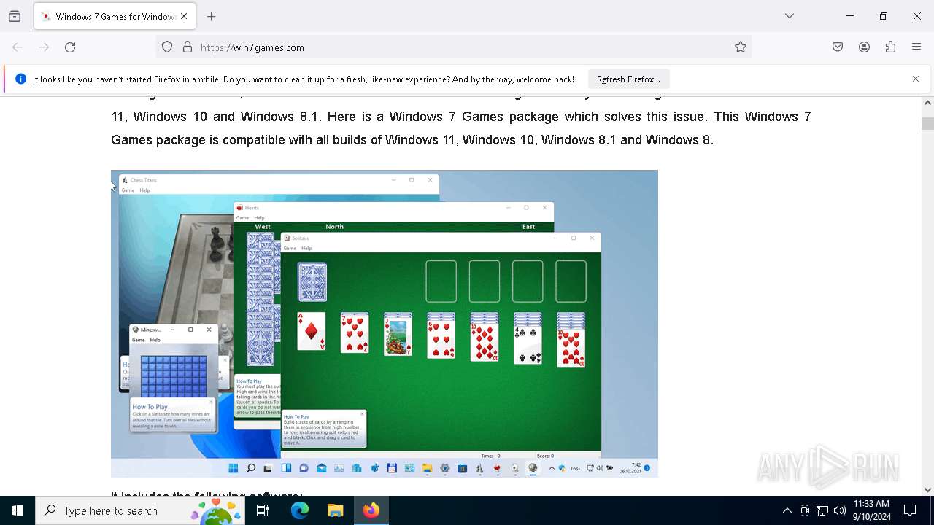The width and height of the screenshot is (934, 525).
Task: Open Firefox account icon
Action: click(864, 47)
